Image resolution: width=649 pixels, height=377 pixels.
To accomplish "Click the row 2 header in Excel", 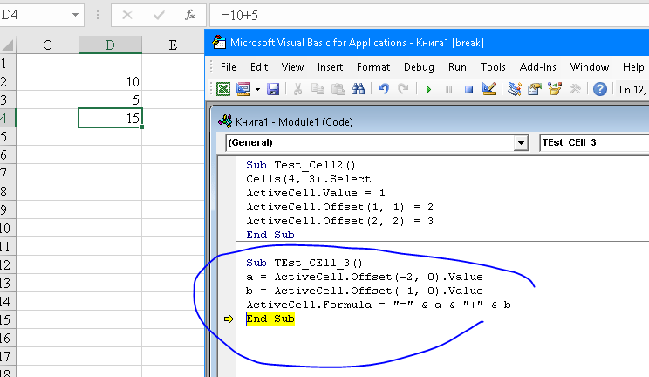I will click(x=8, y=82).
